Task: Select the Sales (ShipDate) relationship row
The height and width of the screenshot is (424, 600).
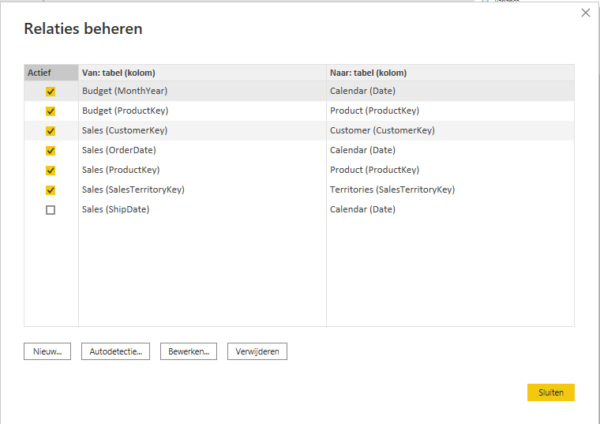Action: (x=299, y=209)
